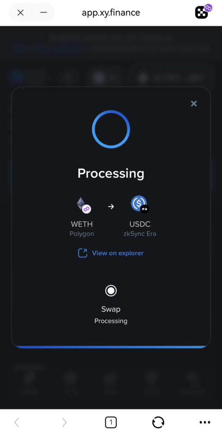The image size is (222, 443).
Task: Open the View on explorer link
Action: 117,253
